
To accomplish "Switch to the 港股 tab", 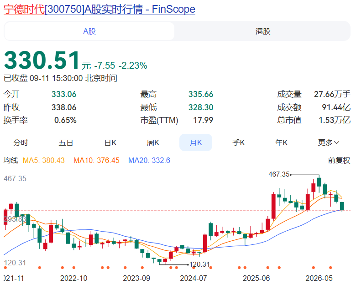I will pos(263,31).
